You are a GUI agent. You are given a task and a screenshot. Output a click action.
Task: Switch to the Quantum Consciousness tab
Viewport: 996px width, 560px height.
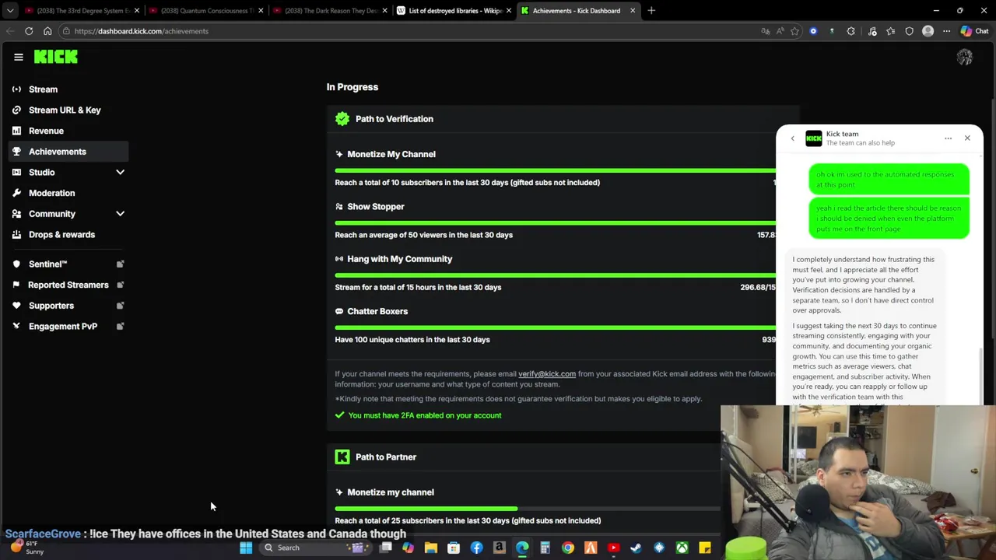point(206,11)
